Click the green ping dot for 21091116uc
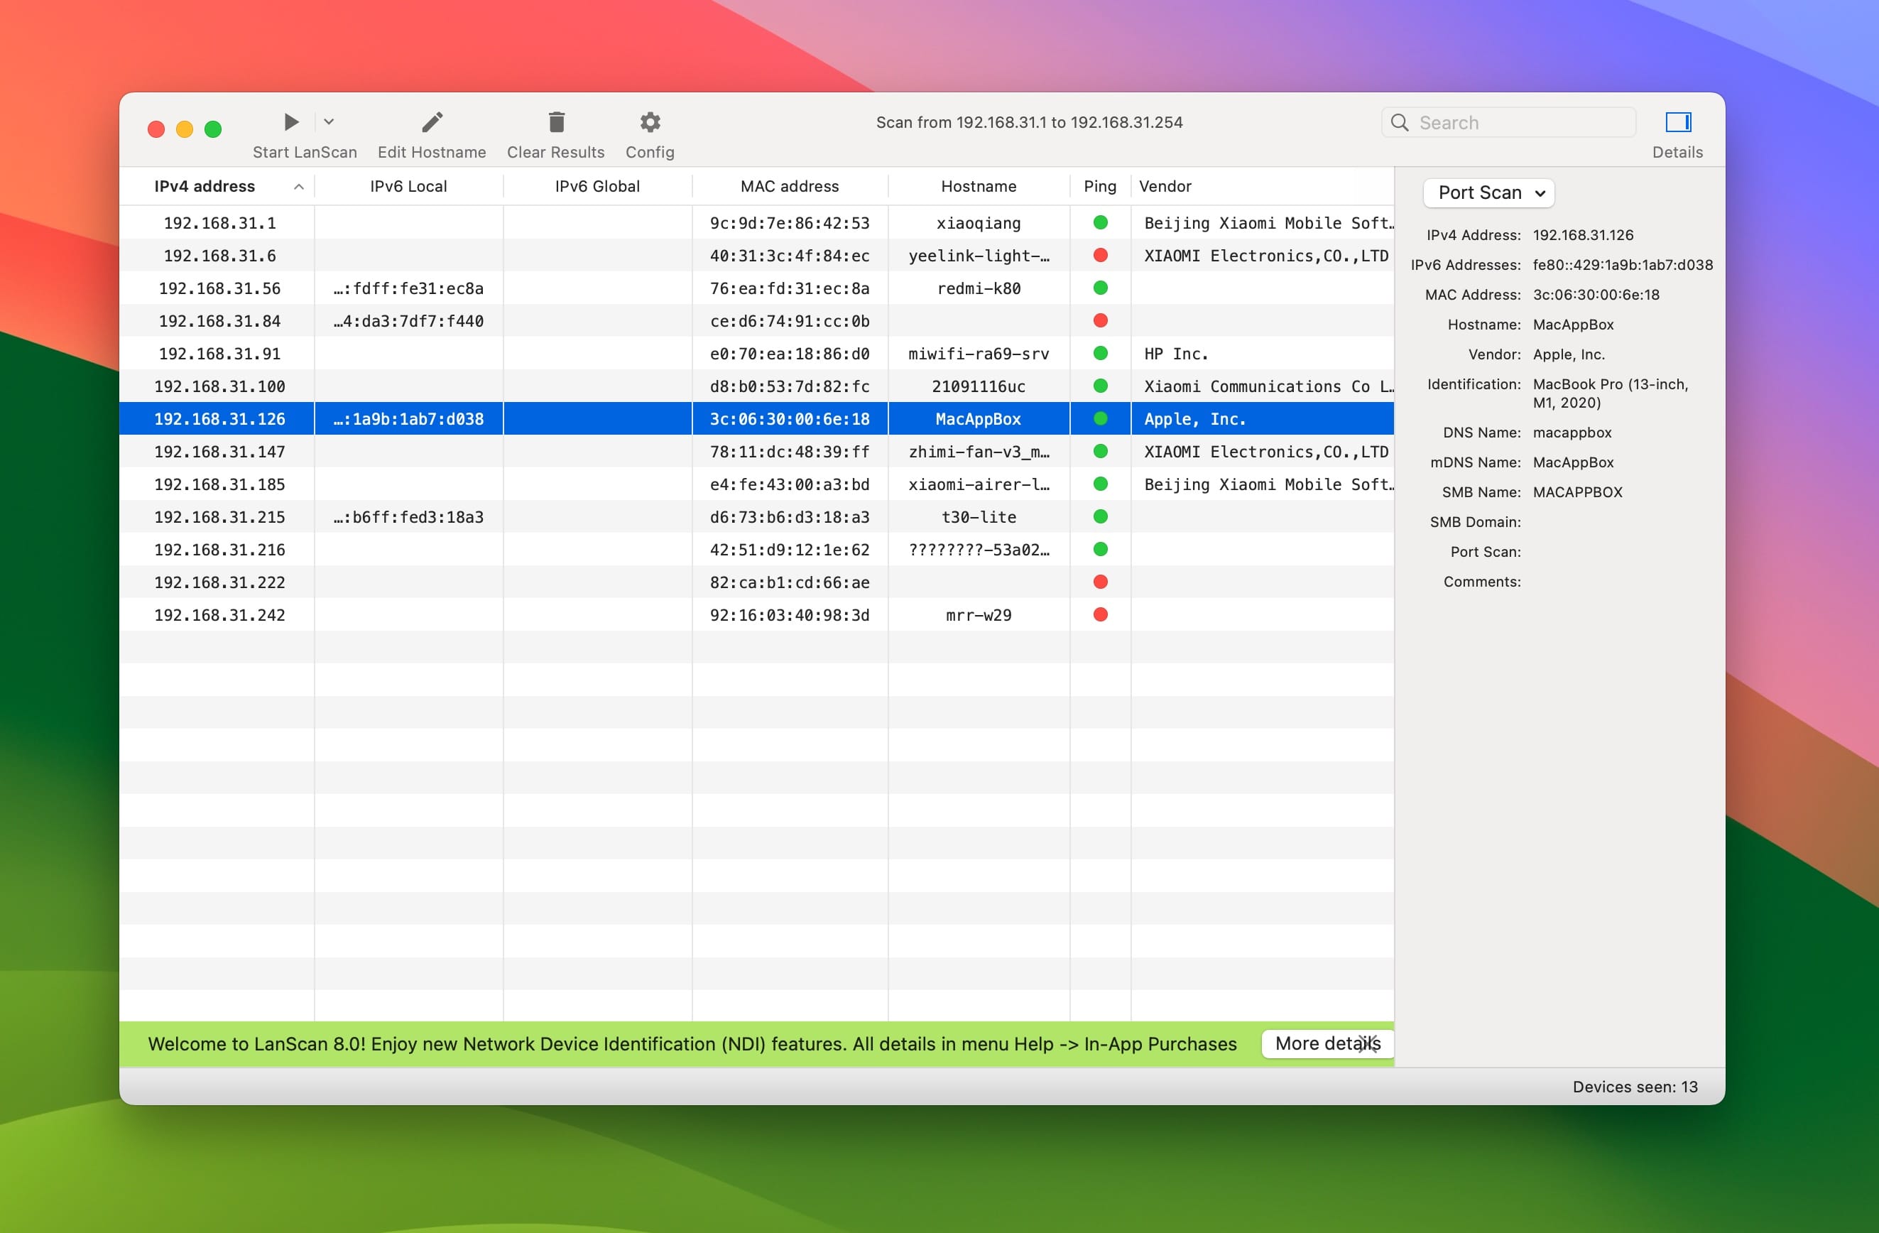The width and height of the screenshot is (1879, 1233). (x=1100, y=386)
